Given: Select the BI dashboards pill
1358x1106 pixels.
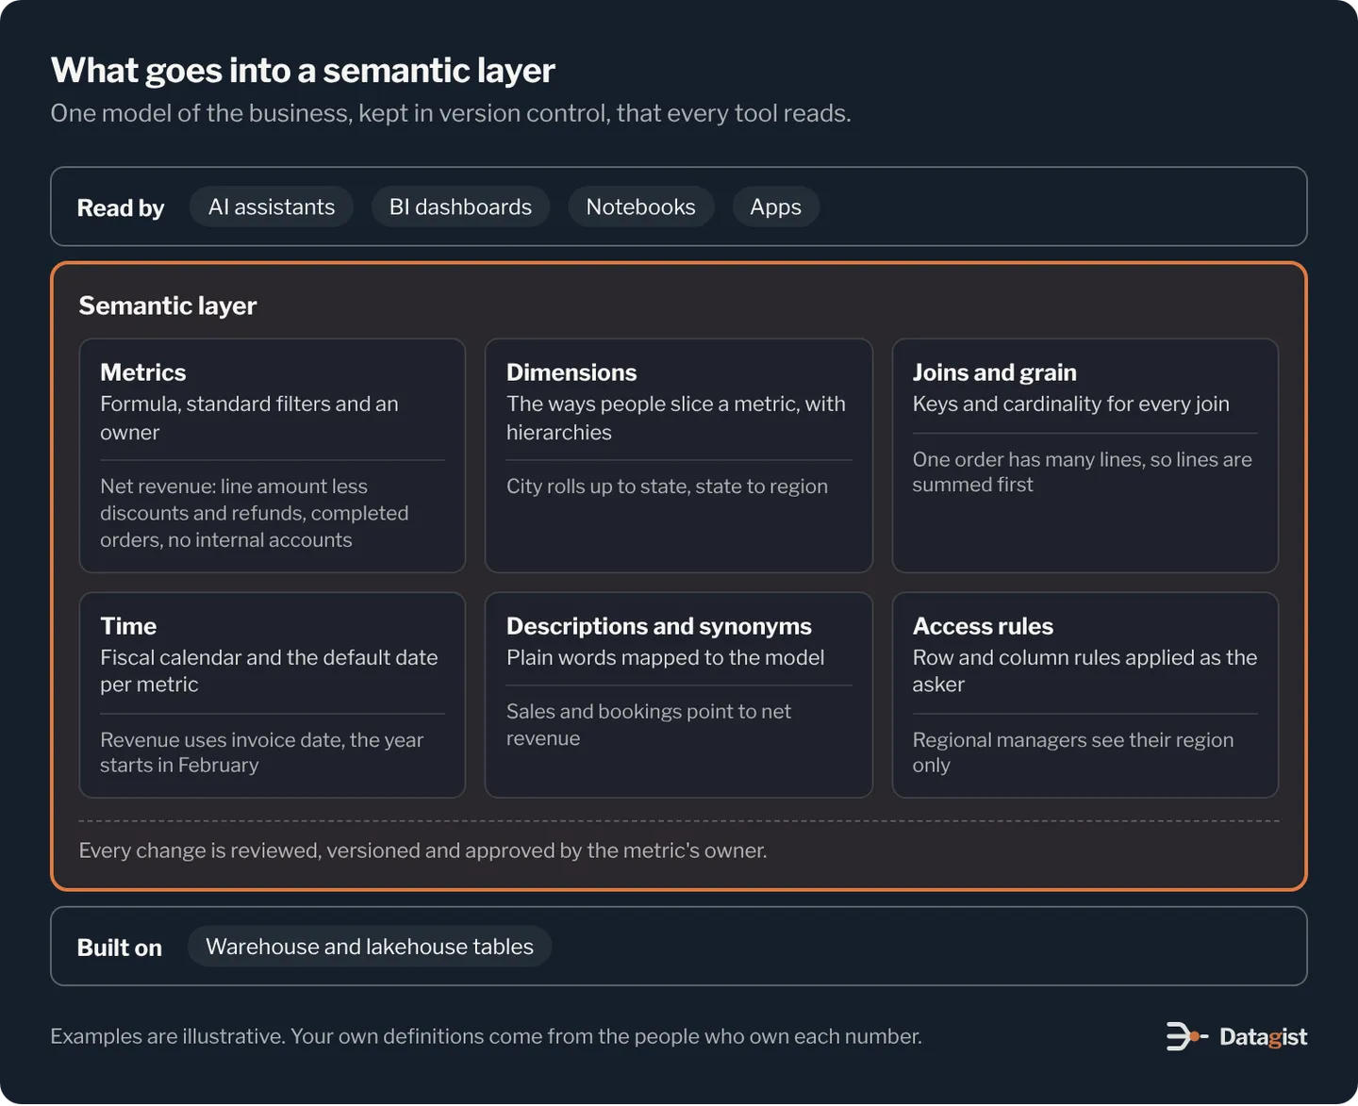Looking at the screenshot, I should [x=460, y=206].
